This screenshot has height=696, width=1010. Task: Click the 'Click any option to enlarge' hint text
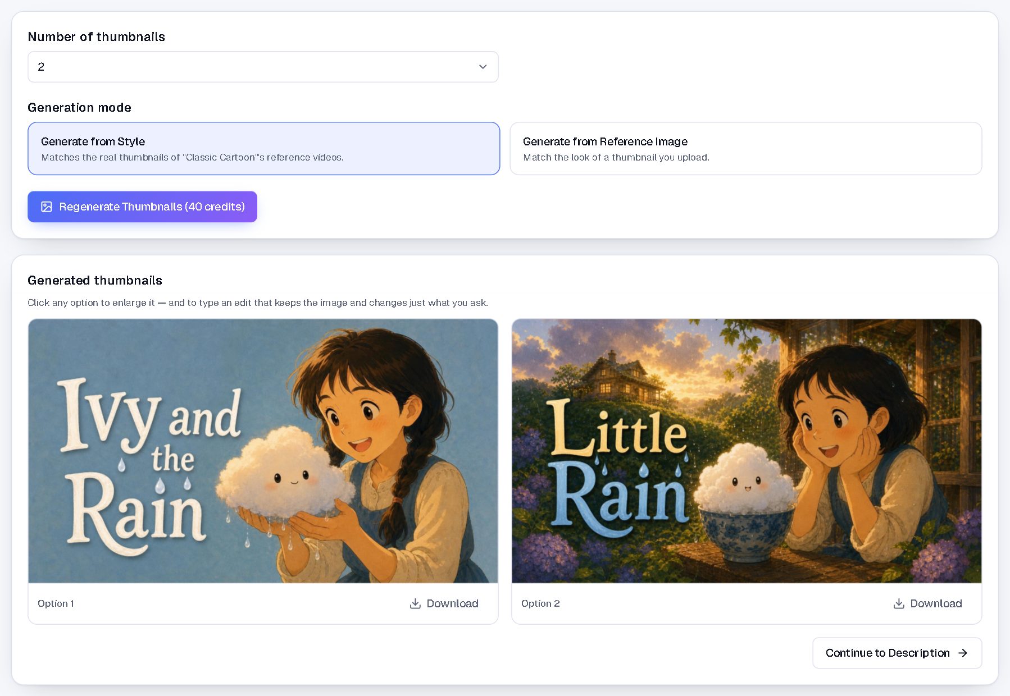click(258, 303)
